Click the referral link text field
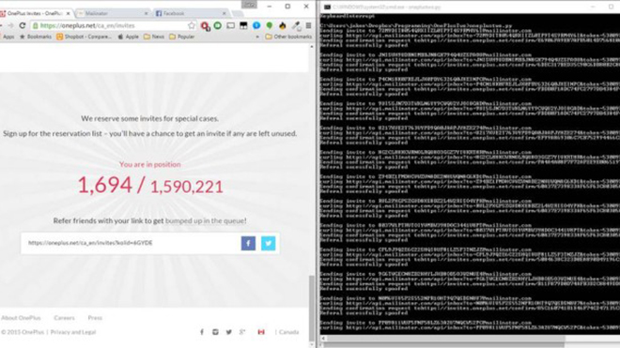Image resolution: width=620 pixels, height=348 pixels. click(x=131, y=243)
